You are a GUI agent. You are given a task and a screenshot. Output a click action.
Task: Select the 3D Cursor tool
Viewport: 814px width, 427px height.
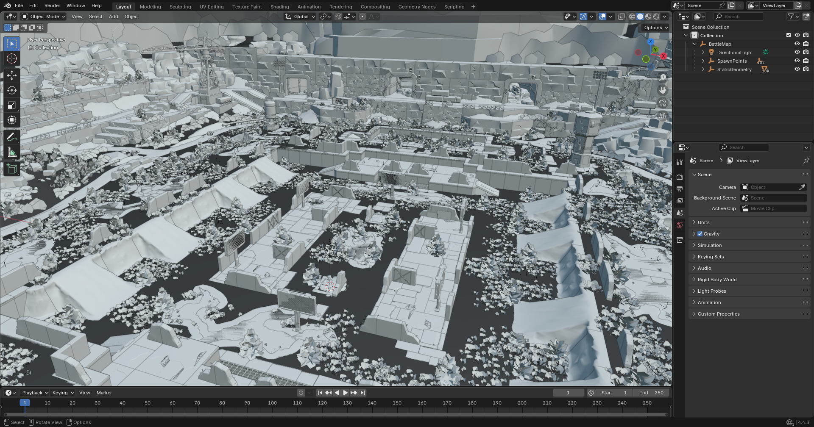[x=12, y=58]
